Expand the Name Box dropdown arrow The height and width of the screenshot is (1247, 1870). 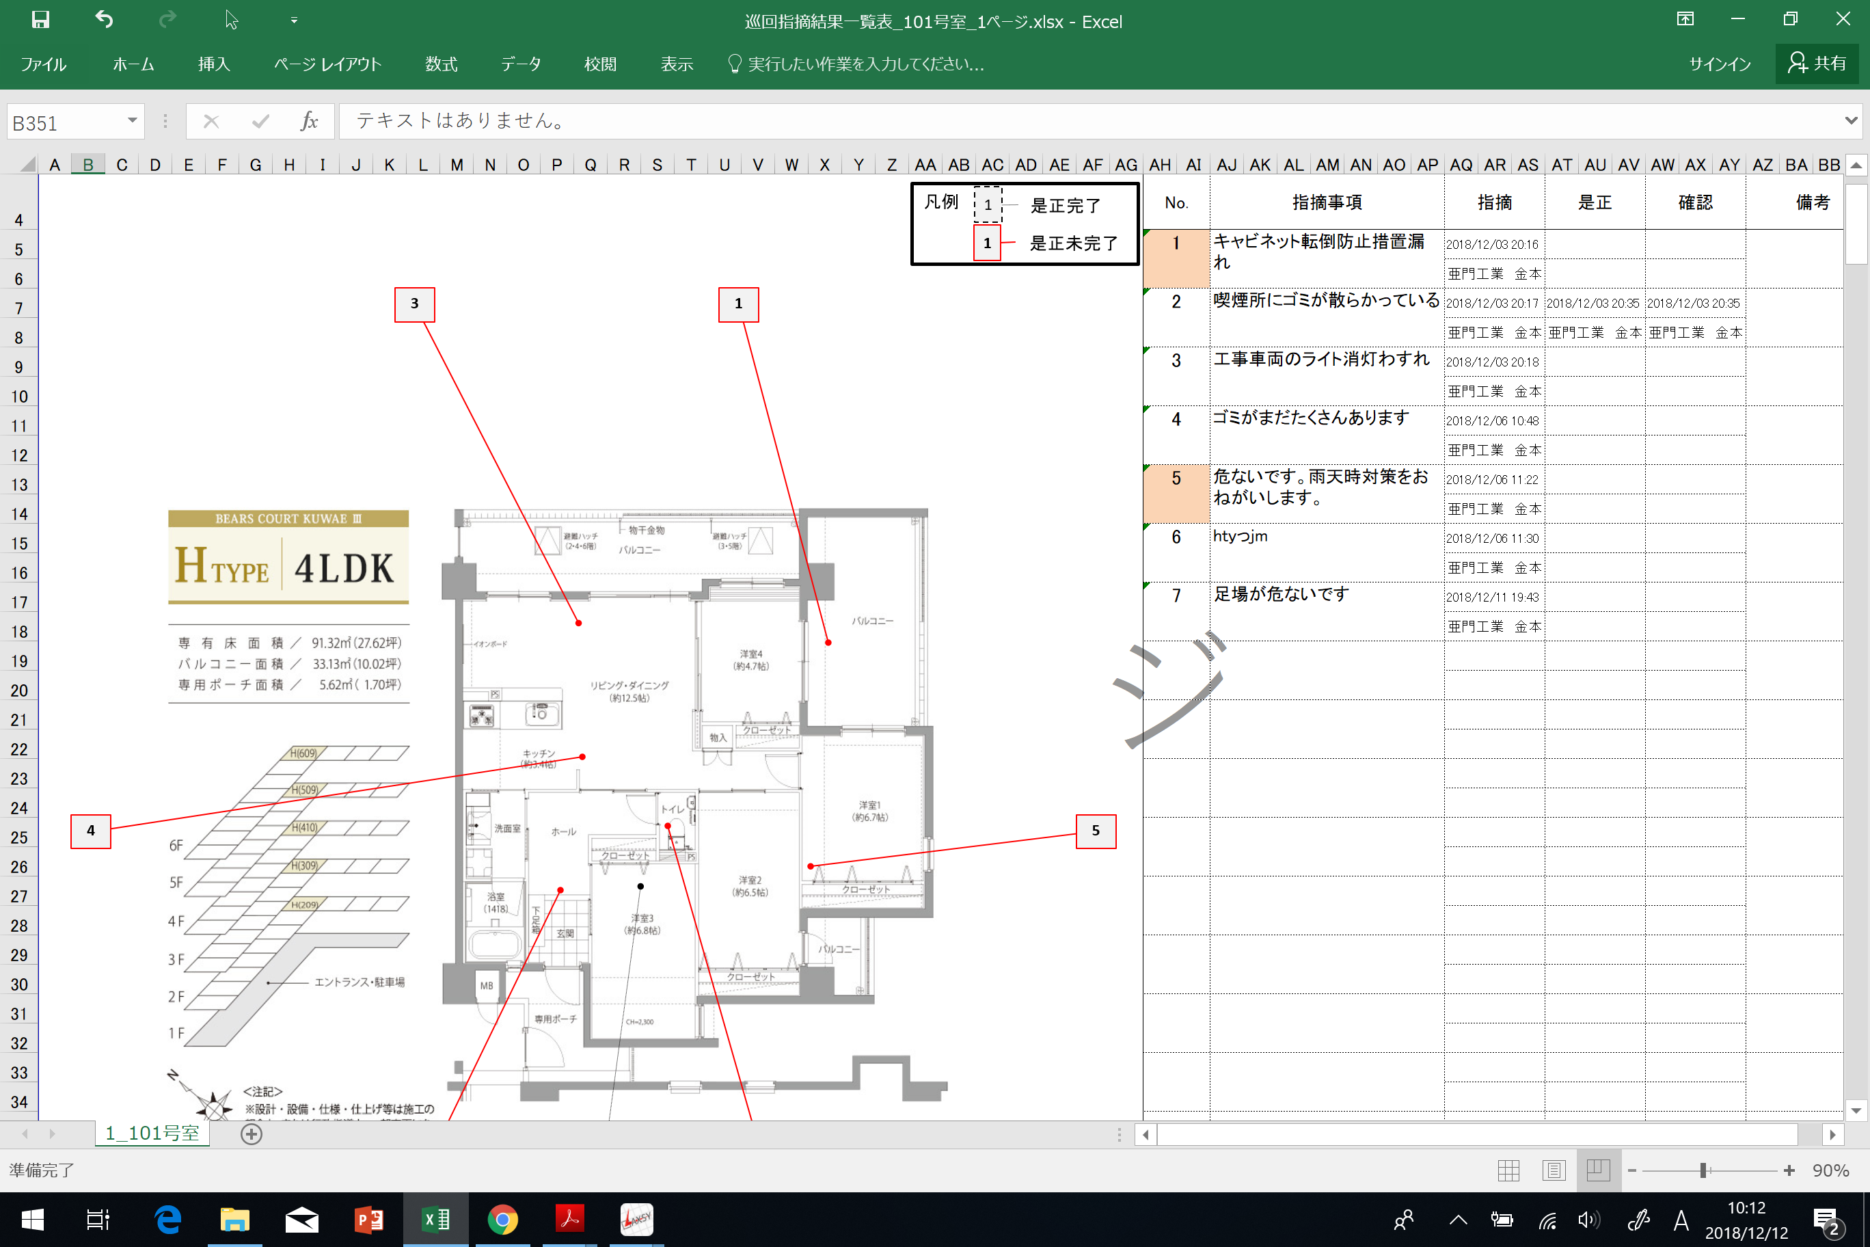pyautogui.click(x=132, y=121)
